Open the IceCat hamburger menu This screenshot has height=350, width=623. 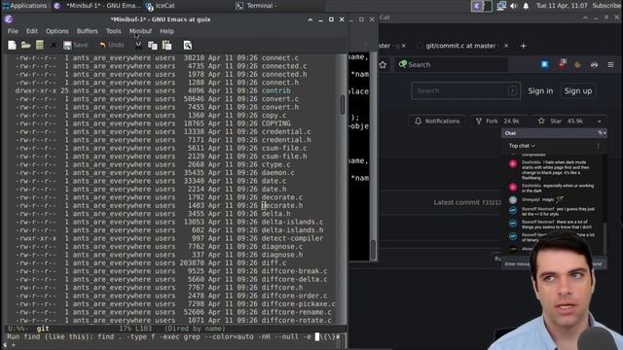pyautogui.click(x=610, y=65)
